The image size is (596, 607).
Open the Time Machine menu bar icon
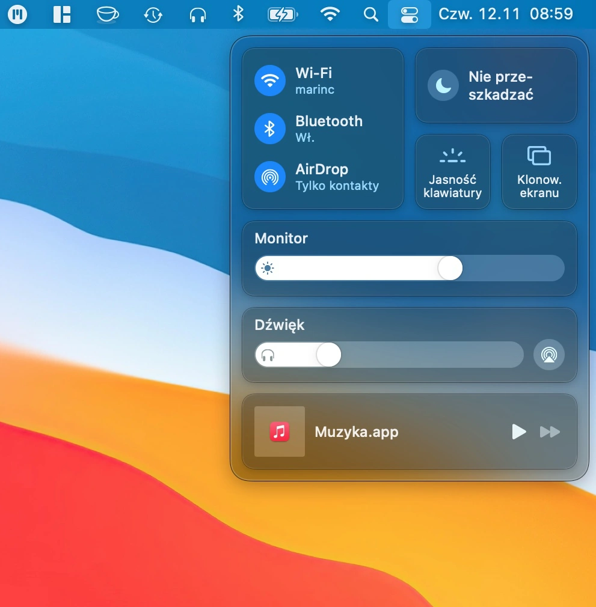click(153, 14)
